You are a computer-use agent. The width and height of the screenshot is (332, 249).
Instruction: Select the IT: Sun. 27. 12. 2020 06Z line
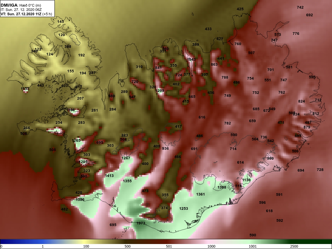21,10
